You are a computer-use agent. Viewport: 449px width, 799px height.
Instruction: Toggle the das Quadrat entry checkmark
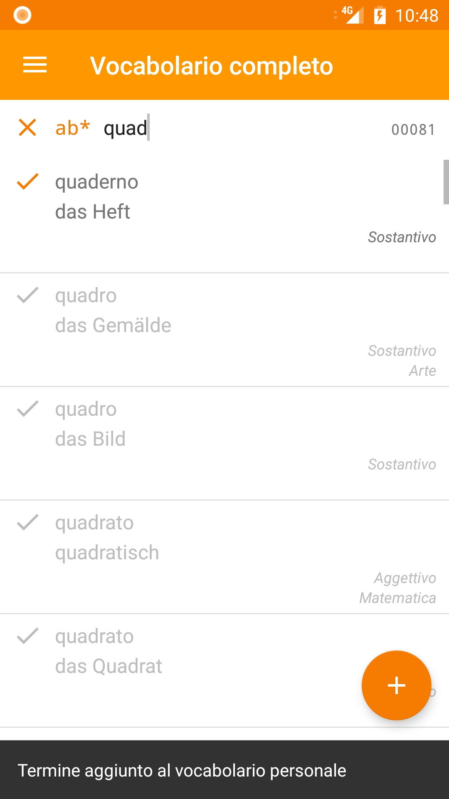tap(27, 636)
